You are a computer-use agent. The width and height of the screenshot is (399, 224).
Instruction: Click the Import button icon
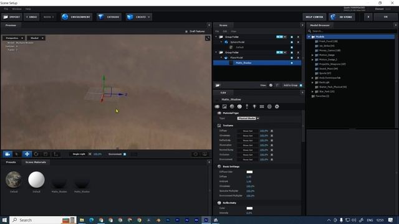6,17
